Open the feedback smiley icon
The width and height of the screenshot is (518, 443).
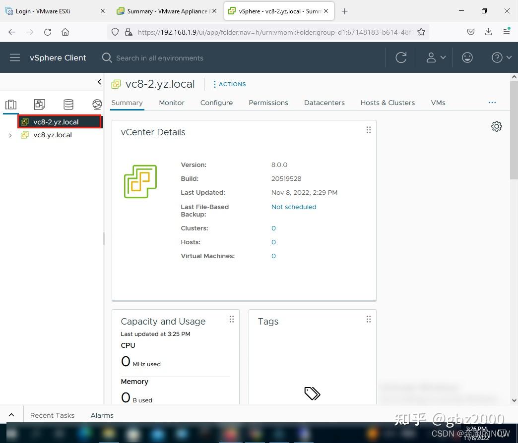click(467, 57)
